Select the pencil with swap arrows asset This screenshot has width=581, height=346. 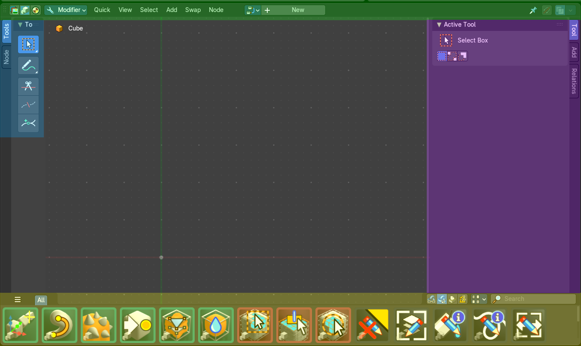(529, 325)
